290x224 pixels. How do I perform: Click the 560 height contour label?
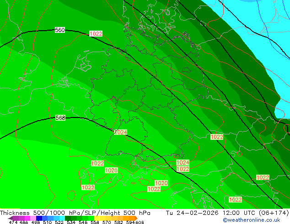coord(60,30)
